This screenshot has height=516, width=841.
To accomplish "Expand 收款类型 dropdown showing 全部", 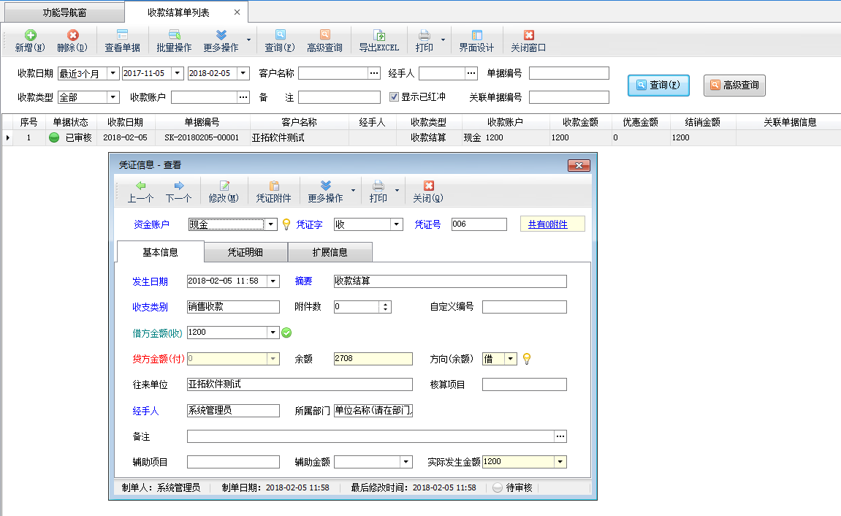I will coord(113,97).
